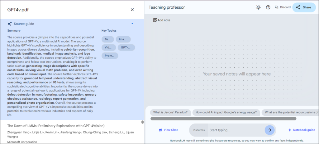
Task: Close the GPT4v.pdf source panel
Action: click(x=132, y=10)
